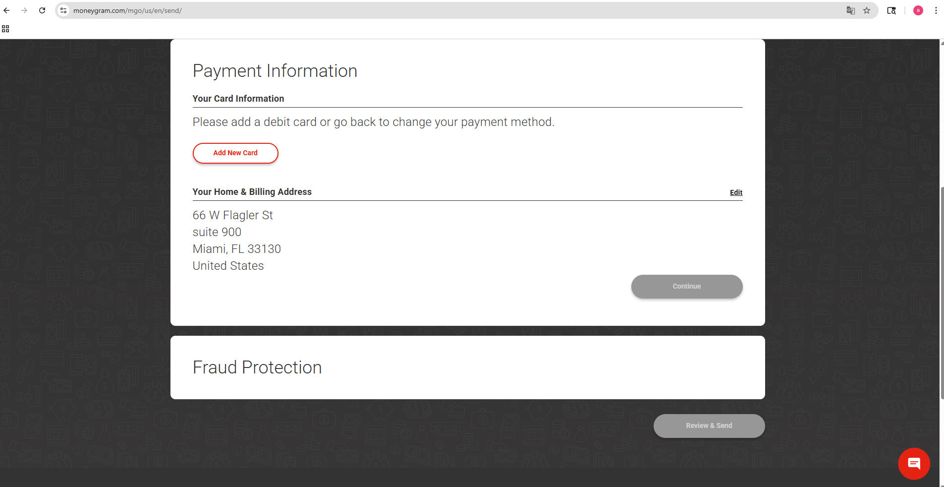Open the apps grid in bookmarks bar
The width and height of the screenshot is (944, 487).
(x=5, y=29)
